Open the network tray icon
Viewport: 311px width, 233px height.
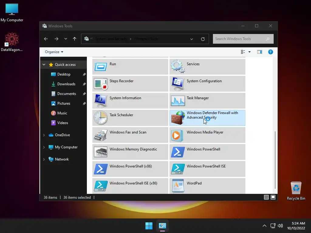click(273, 226)
